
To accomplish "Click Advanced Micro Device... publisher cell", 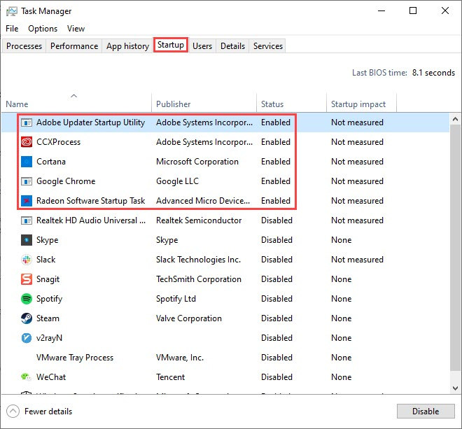I will 203,201.
